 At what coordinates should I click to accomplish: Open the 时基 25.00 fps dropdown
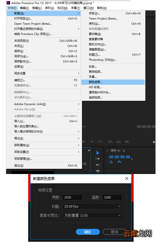tap(92, 206)
